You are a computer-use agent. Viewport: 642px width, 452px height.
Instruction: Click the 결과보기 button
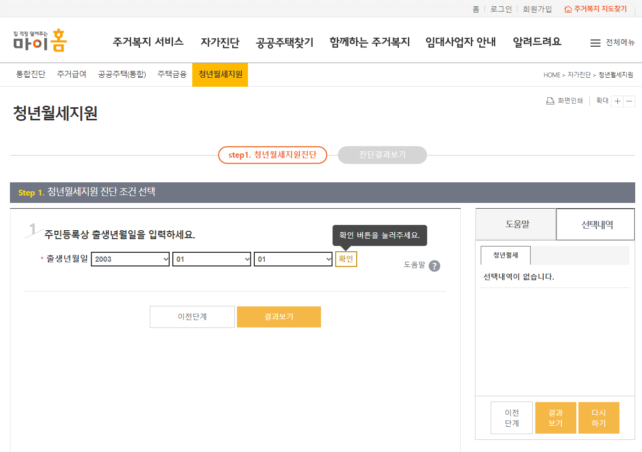tap(279, 317)
